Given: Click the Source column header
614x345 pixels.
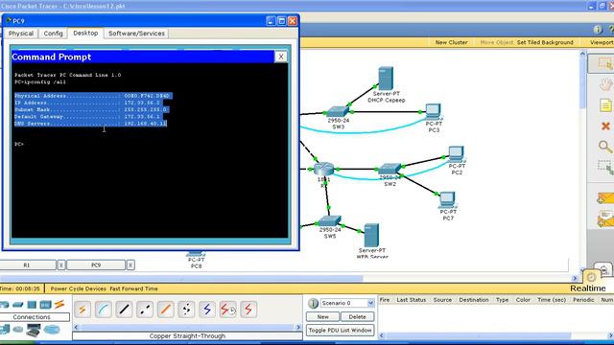Looking at the screenshot, I should pyautogui.click(x=442, y=300).
